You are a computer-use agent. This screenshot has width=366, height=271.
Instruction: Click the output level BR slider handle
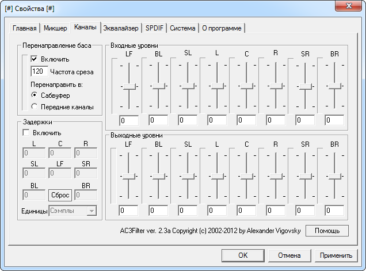pos(334,176)
